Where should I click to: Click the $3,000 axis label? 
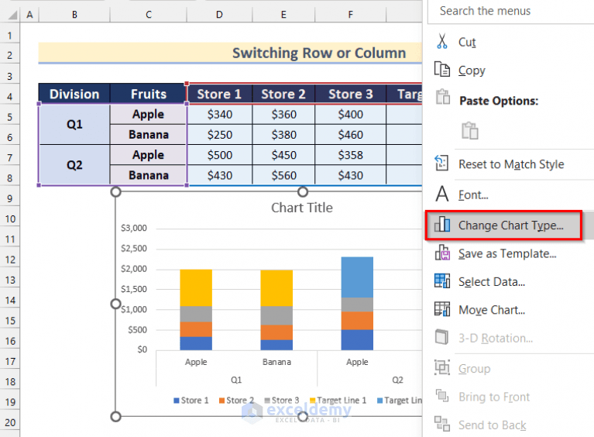(134, 228)
